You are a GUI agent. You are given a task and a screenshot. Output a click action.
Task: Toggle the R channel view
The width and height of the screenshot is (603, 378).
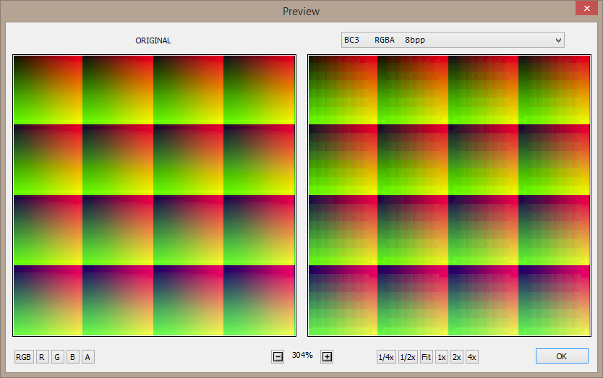(42, 357)
